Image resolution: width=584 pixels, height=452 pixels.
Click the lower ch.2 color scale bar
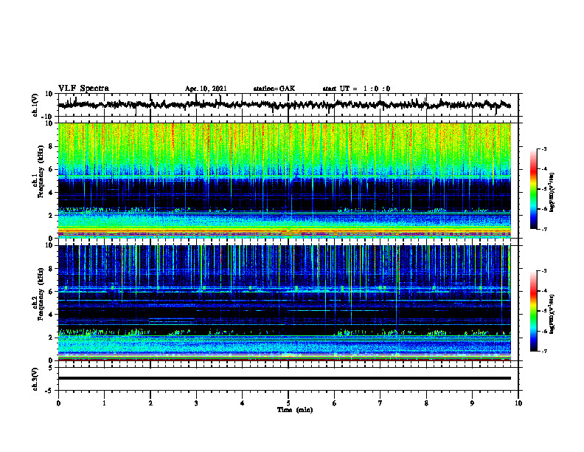534,311
